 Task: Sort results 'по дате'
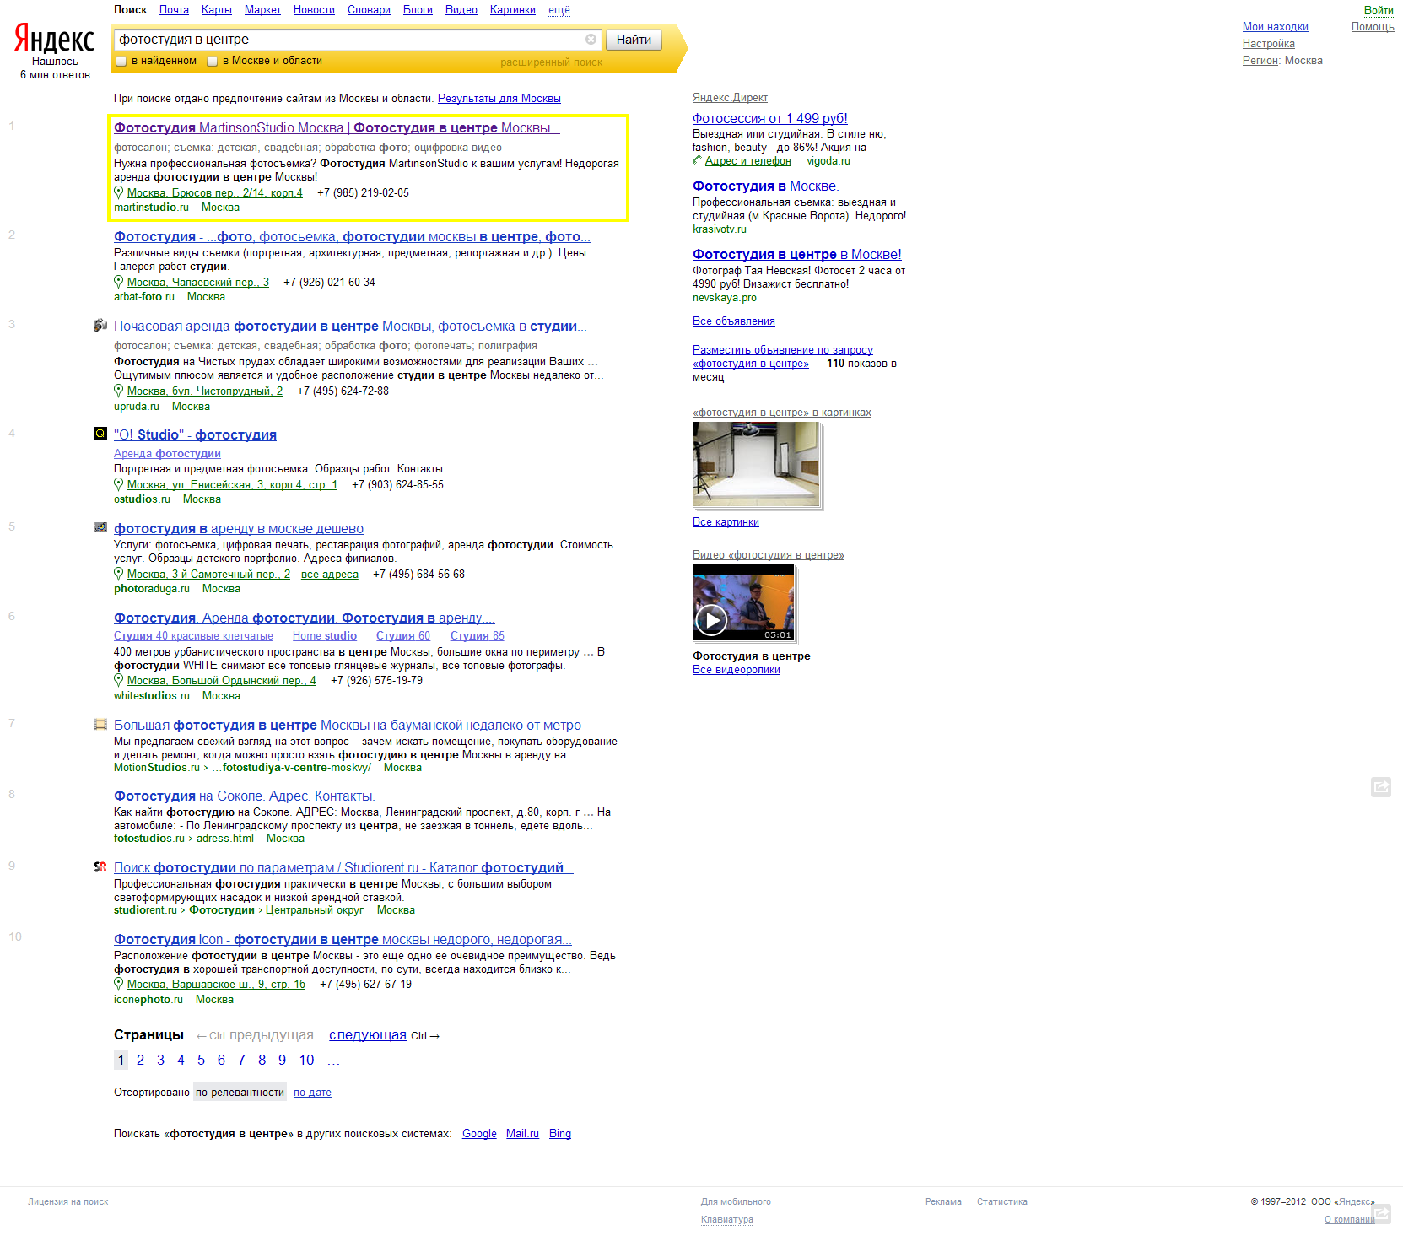click(x=312, y=1093)
